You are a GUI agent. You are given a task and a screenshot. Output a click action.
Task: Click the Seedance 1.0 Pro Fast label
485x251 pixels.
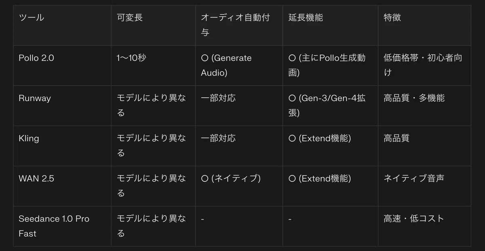[54, 226]
